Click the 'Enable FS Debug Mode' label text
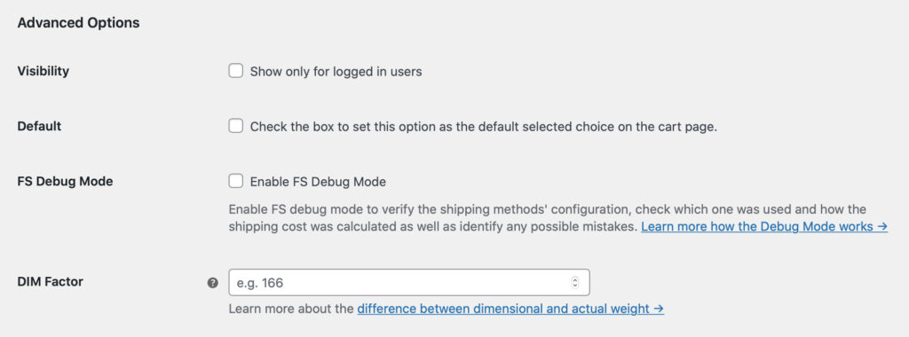 [x=318, y=182]
